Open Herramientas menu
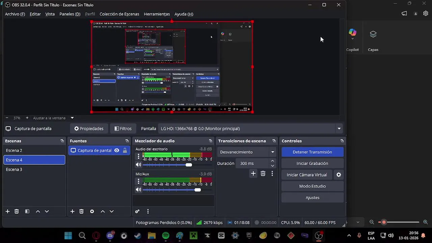This screenshot has width=432, height=243. coord(157,14)
